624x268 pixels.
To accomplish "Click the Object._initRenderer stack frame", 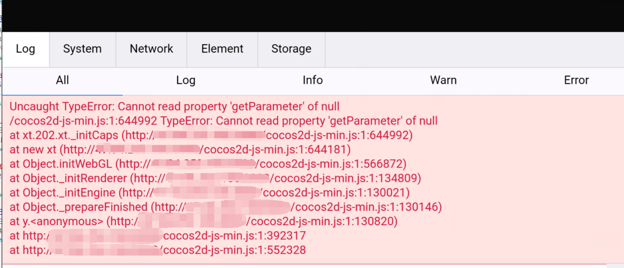I will [x=215, y=178].
